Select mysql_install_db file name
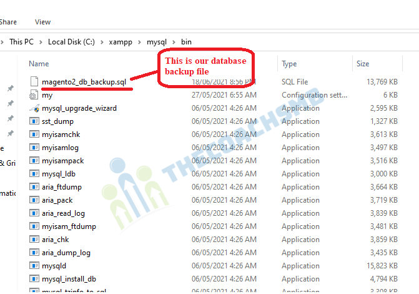Image resolution: width=419 pixels, height=294 pixels. coord(69,279)
